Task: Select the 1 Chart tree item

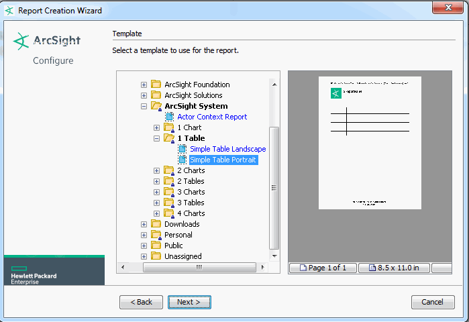Action: (189, 127)
